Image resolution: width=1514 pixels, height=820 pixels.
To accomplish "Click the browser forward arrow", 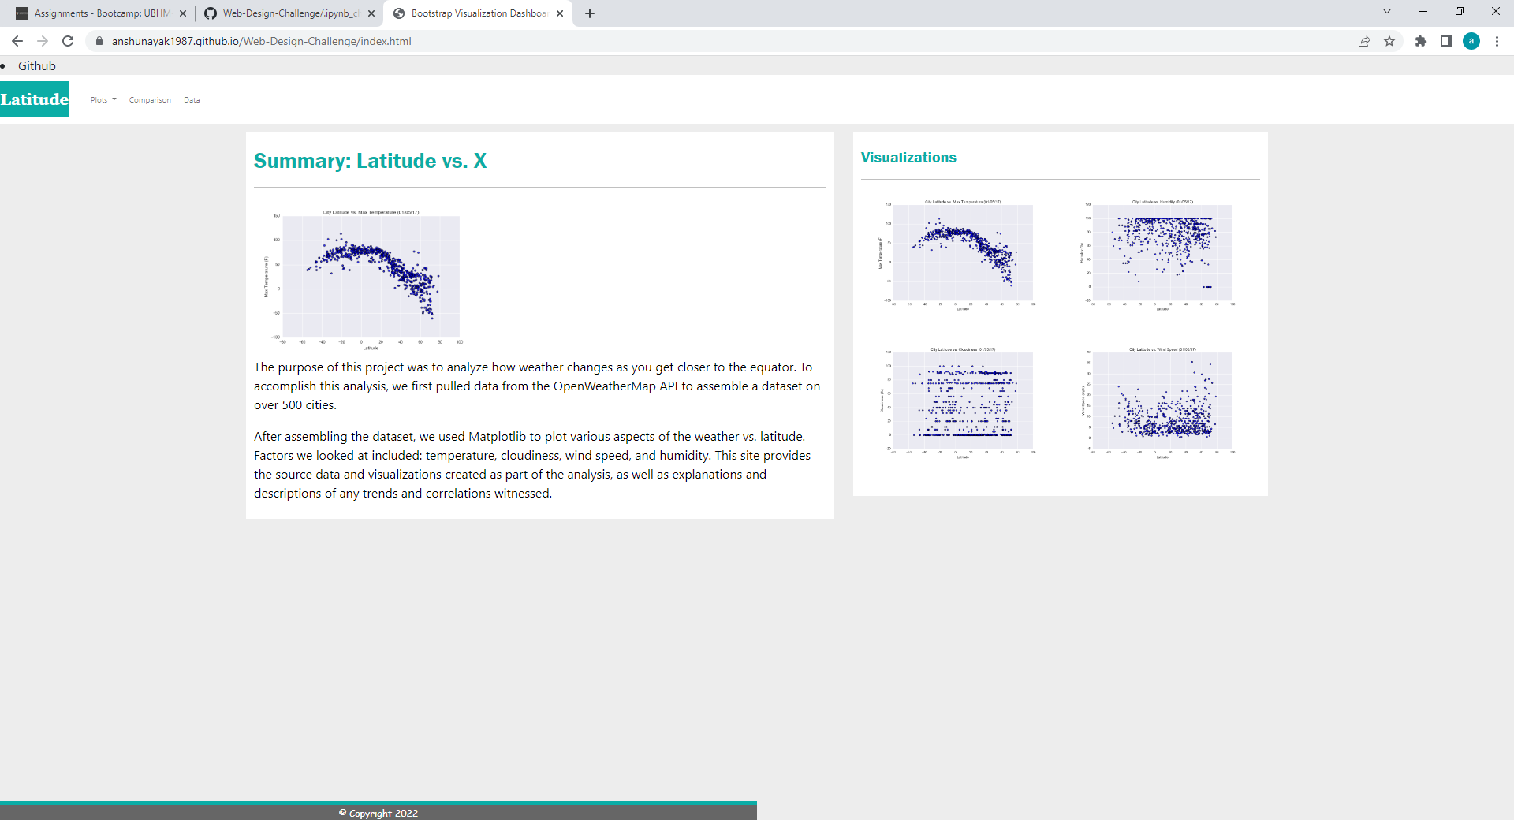I will [43, 41].
